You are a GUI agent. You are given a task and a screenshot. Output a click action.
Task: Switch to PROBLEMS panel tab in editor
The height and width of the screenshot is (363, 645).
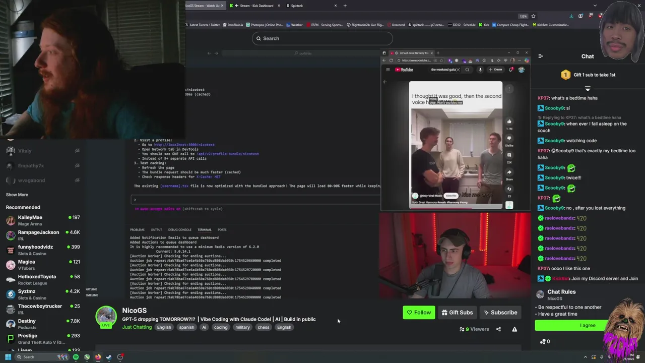coord(137,230)
